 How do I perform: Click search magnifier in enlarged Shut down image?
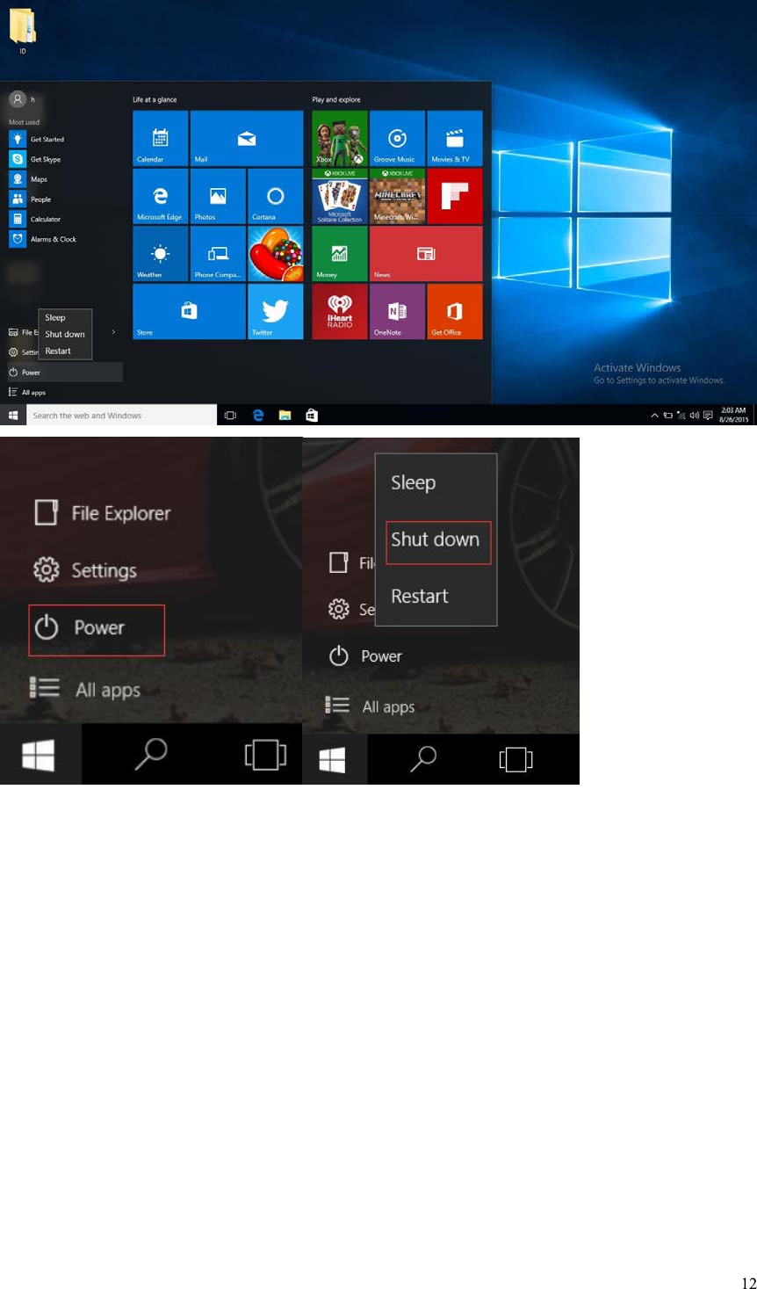tap(423, 758)
